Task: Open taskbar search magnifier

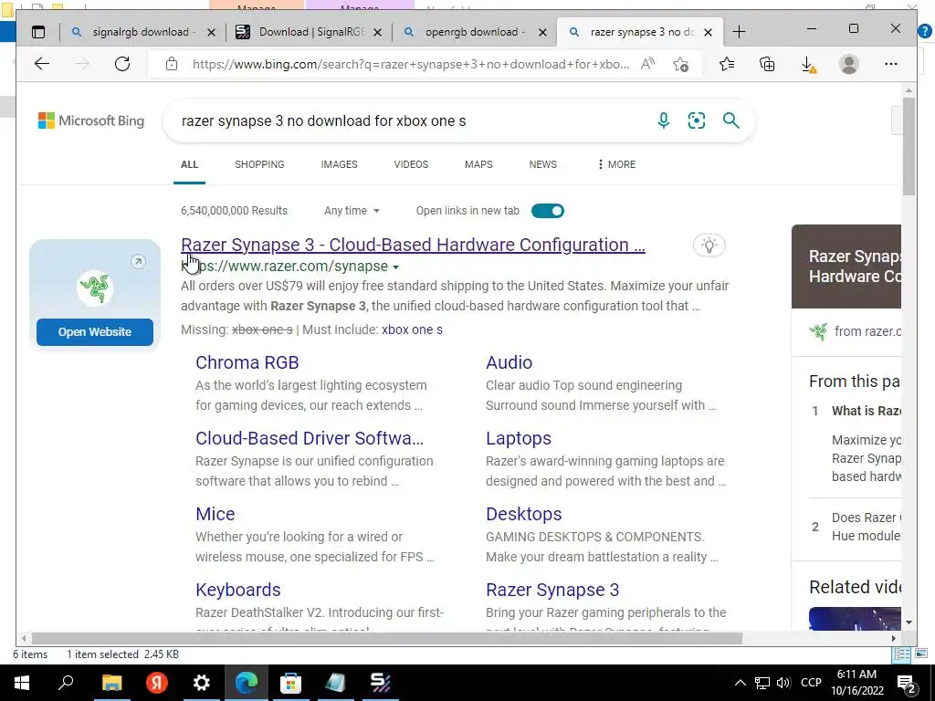Action: tap(66, 683)
